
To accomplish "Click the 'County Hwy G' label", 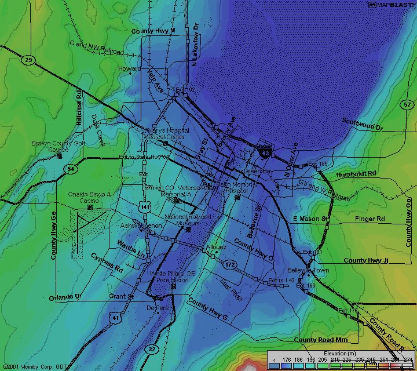I will coord(208,309).
